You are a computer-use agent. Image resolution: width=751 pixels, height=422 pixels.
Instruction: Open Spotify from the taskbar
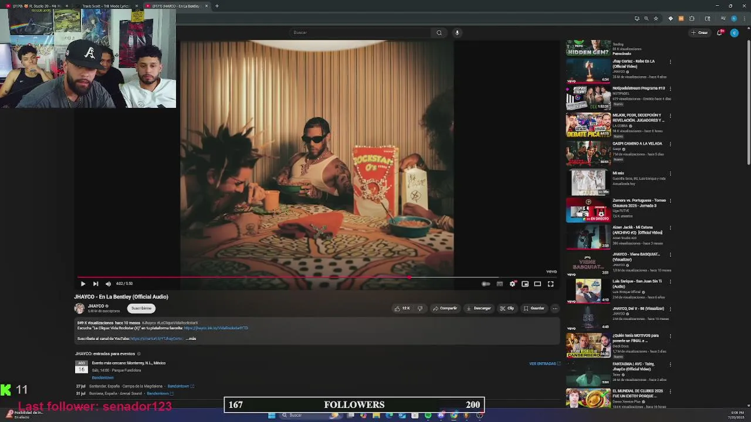tap(428, 416)
